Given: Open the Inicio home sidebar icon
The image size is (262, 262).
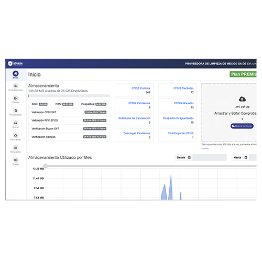Looking at the screenshot, I should pos(16,73).
